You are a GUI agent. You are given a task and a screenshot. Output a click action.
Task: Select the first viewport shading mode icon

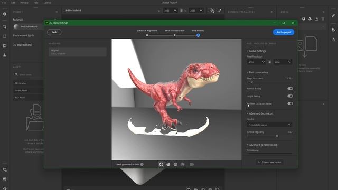coord(161,164)
